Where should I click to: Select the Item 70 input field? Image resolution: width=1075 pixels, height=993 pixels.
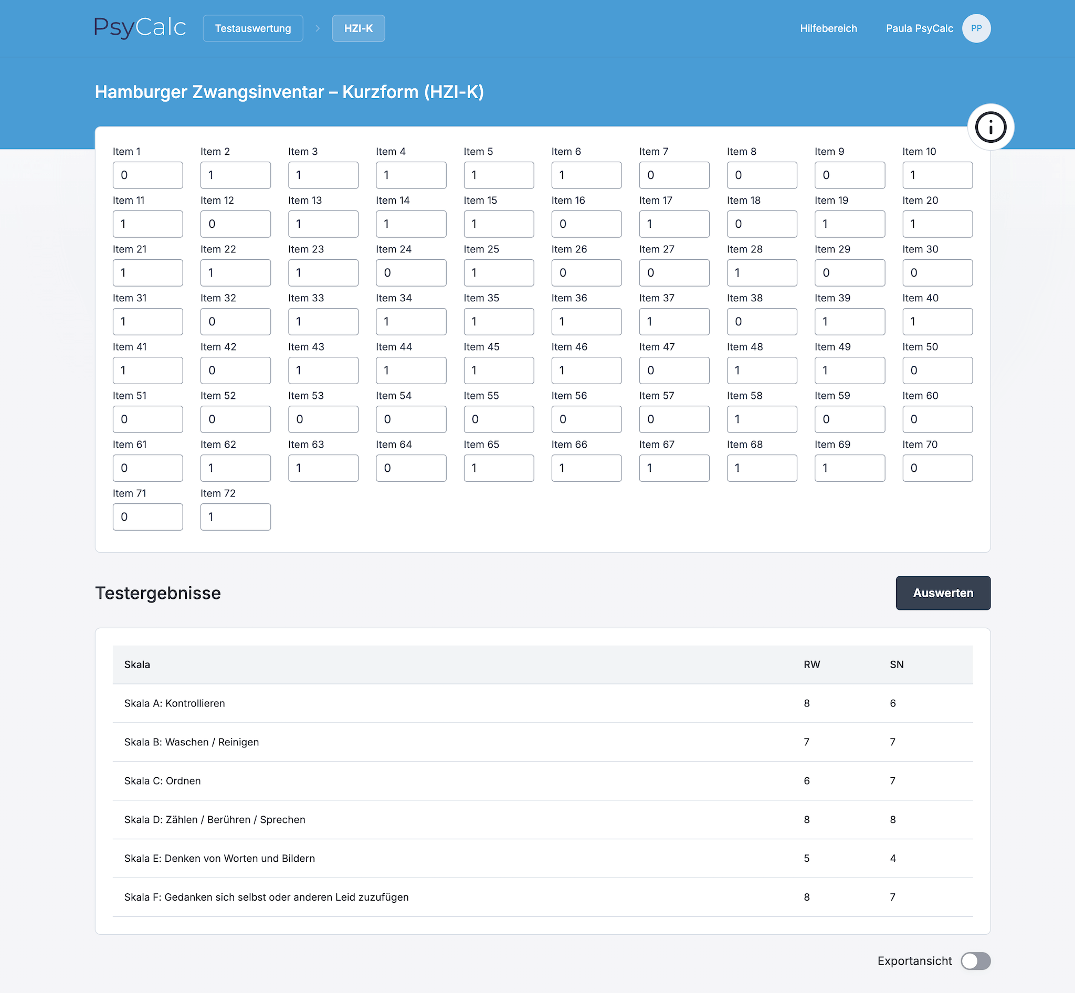coord(937,468)
